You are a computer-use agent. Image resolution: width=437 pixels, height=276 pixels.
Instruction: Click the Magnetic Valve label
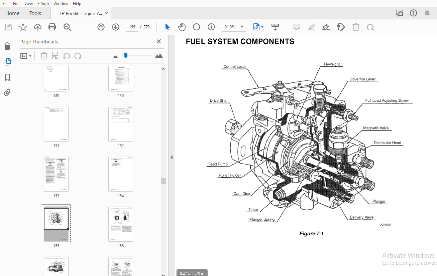pyautogui.click(x=376, y=128)
